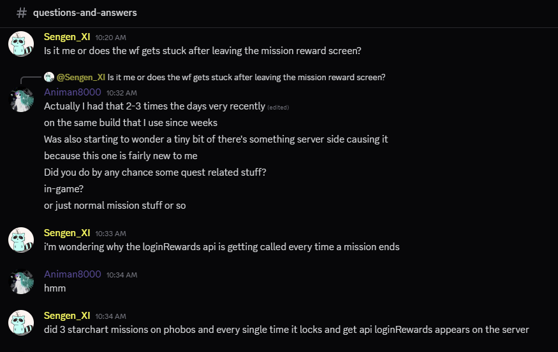The image size is (558, 352).
Task: Click the 10:20 AM timestamp
Action: pos(110,38)
